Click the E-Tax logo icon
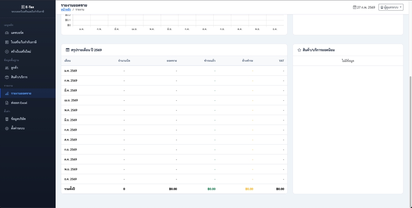 tap(23, 7)
